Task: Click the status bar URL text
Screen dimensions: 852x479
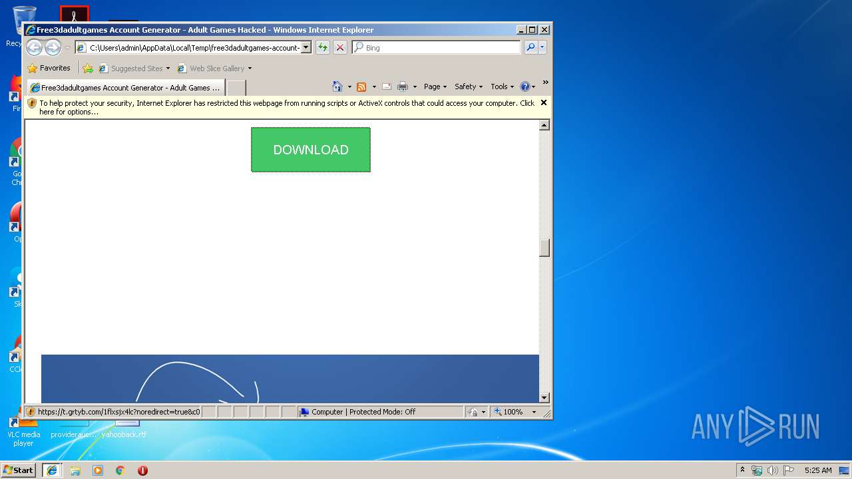Action: (118, 412)
